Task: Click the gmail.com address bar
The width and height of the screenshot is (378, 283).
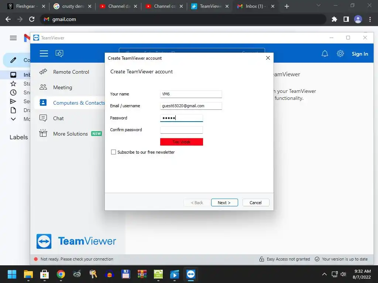Action: tap(183, 19)
